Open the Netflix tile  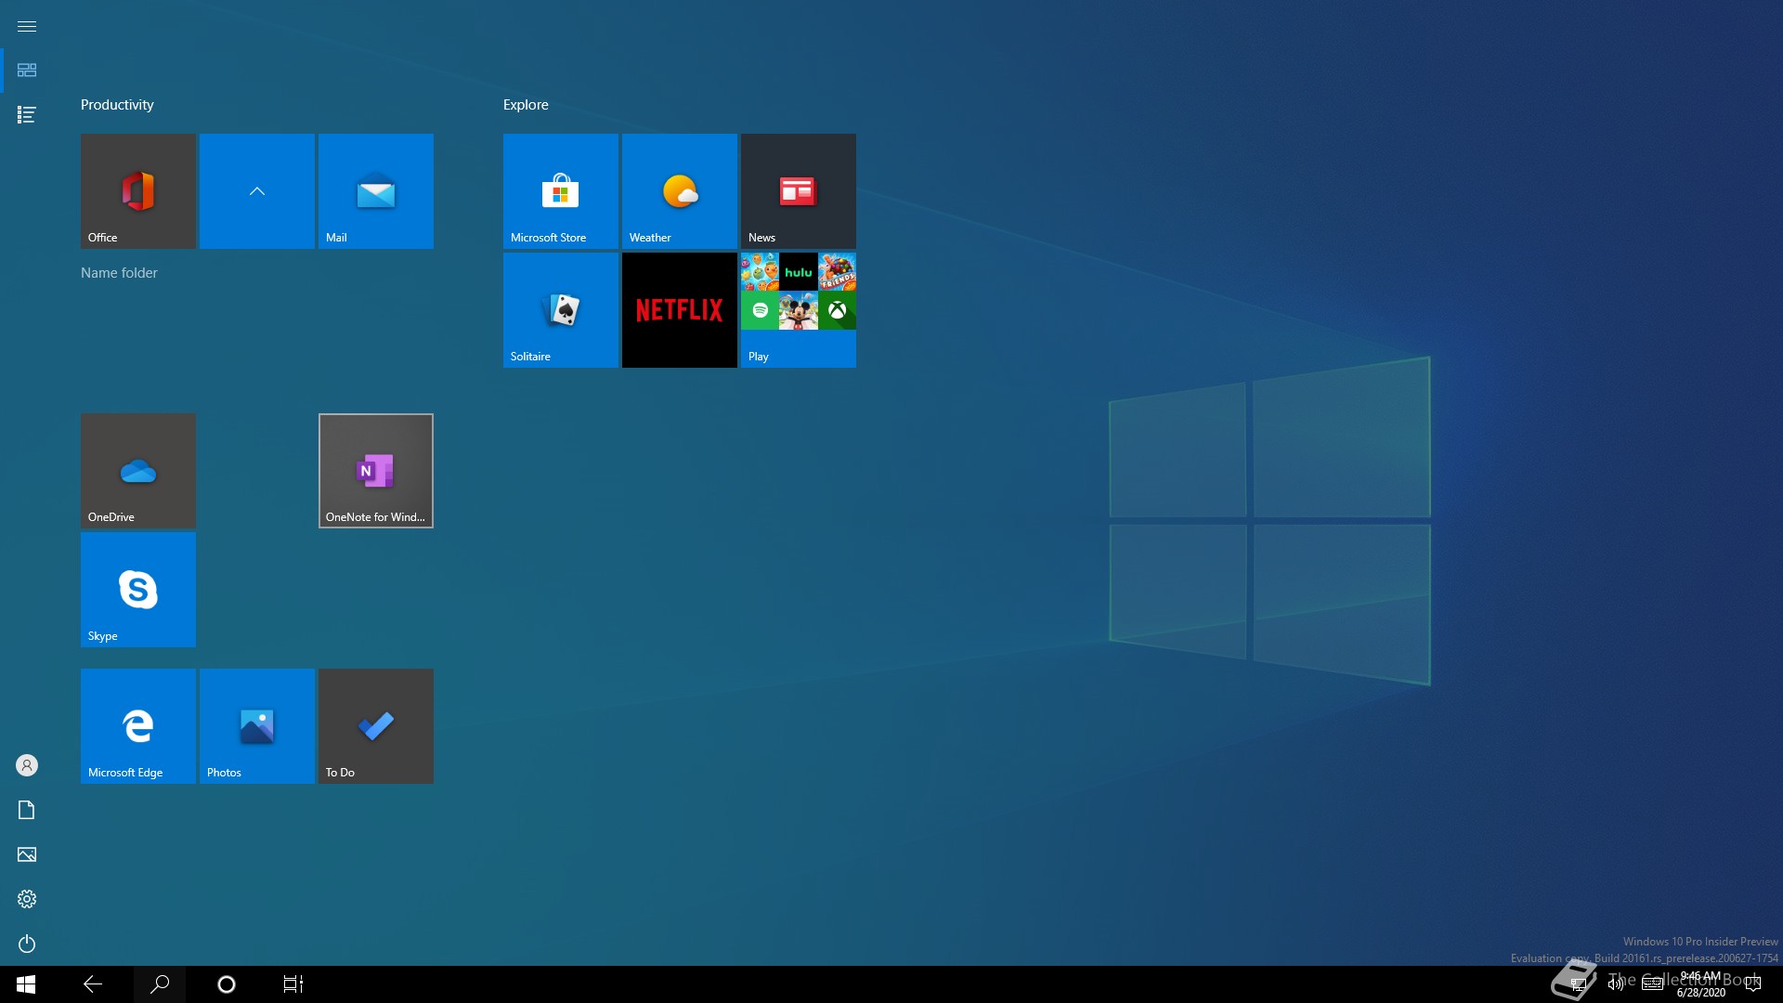[x=680, y=310]
